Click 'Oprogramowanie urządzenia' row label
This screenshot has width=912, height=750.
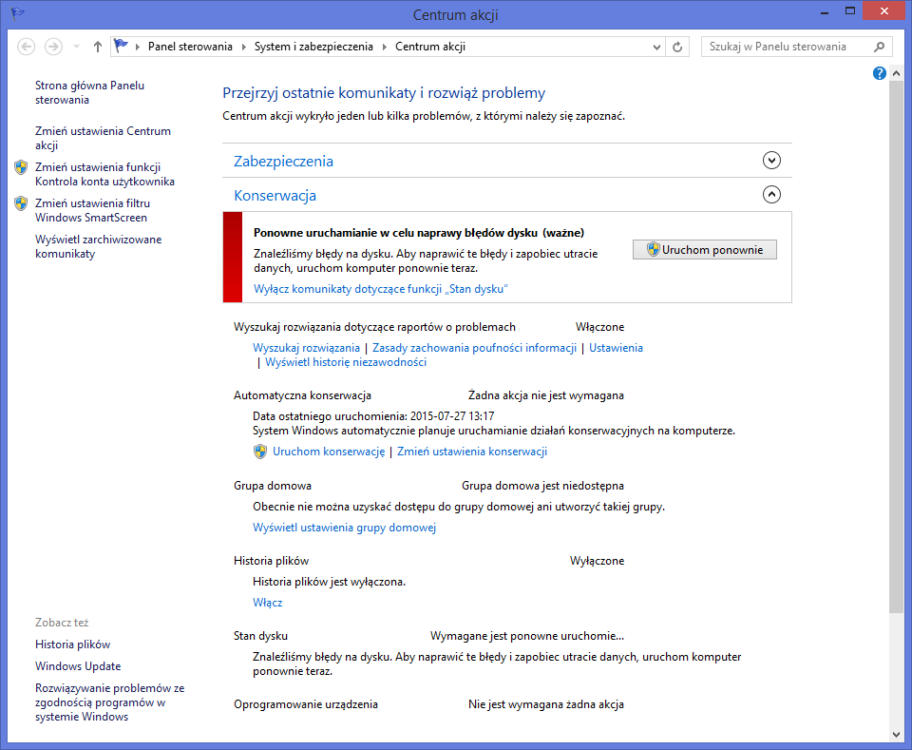[x=306, y=704]
